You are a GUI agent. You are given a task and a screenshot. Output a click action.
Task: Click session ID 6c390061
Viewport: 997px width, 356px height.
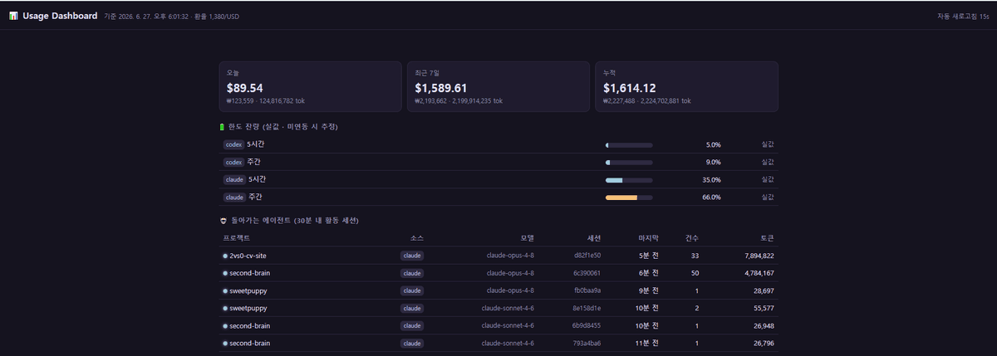587,273
